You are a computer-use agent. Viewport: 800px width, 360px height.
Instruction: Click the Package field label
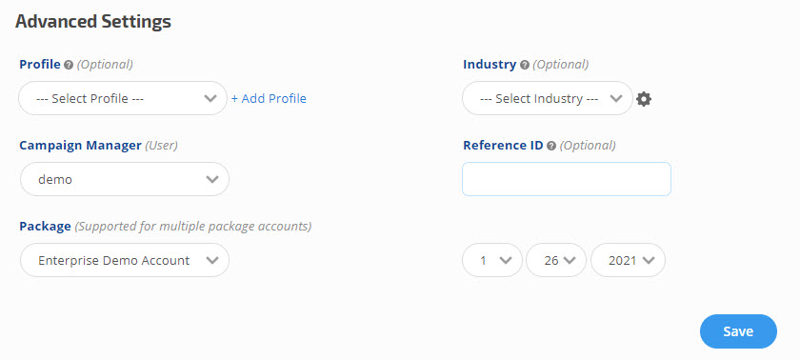tap(45, 227)
